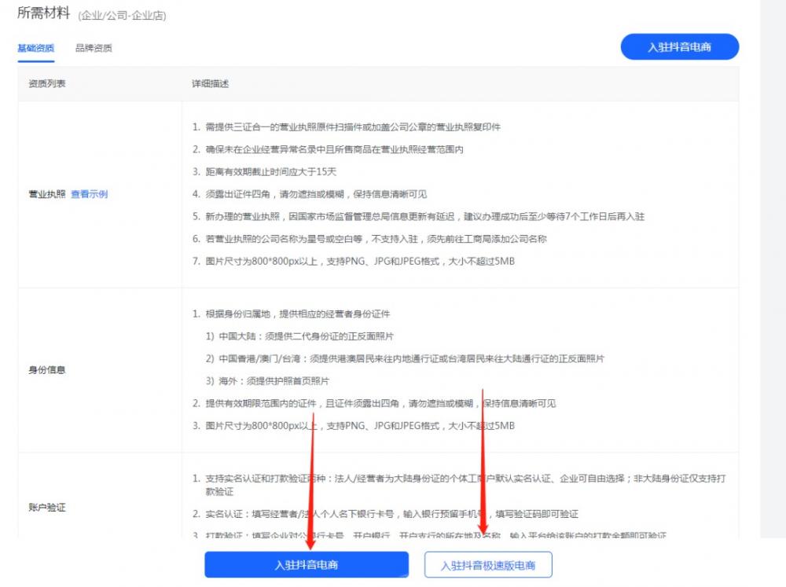The width and height of the screenshot is (786, 587).
Task: Select the 详细描述 column header
Action: [210, 84]
